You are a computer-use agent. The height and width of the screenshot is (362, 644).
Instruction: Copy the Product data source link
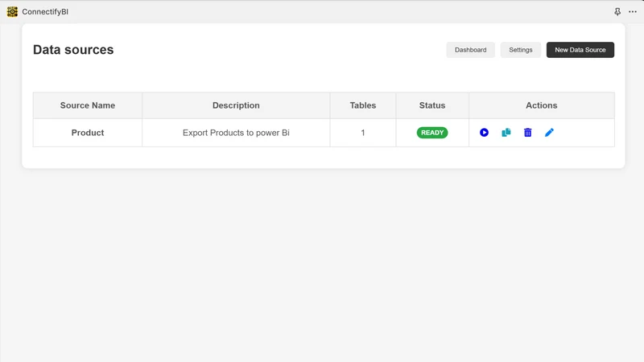click(x=506, y=133)
